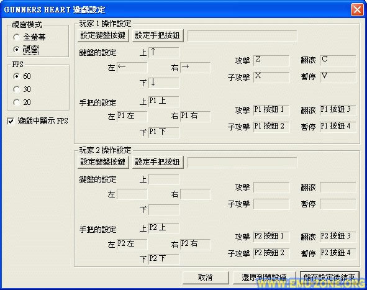
Task: Click Player 2 empty keyboard 攻擊 field
Action: (271, 188)
